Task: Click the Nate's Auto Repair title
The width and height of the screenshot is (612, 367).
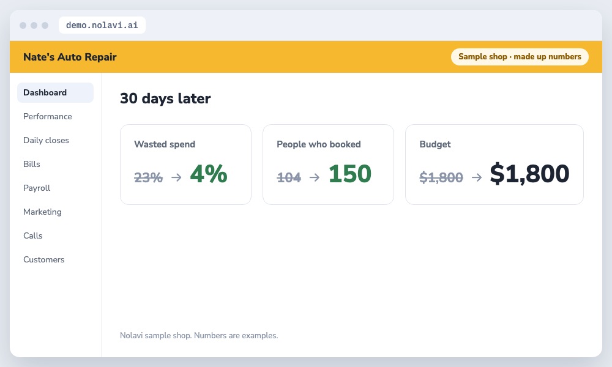Action: [x=70, y=57]
